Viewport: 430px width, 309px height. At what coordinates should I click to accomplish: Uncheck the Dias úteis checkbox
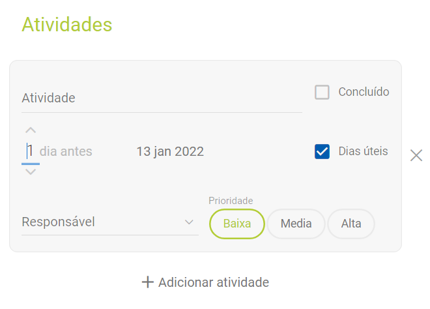tap(322, 152)
